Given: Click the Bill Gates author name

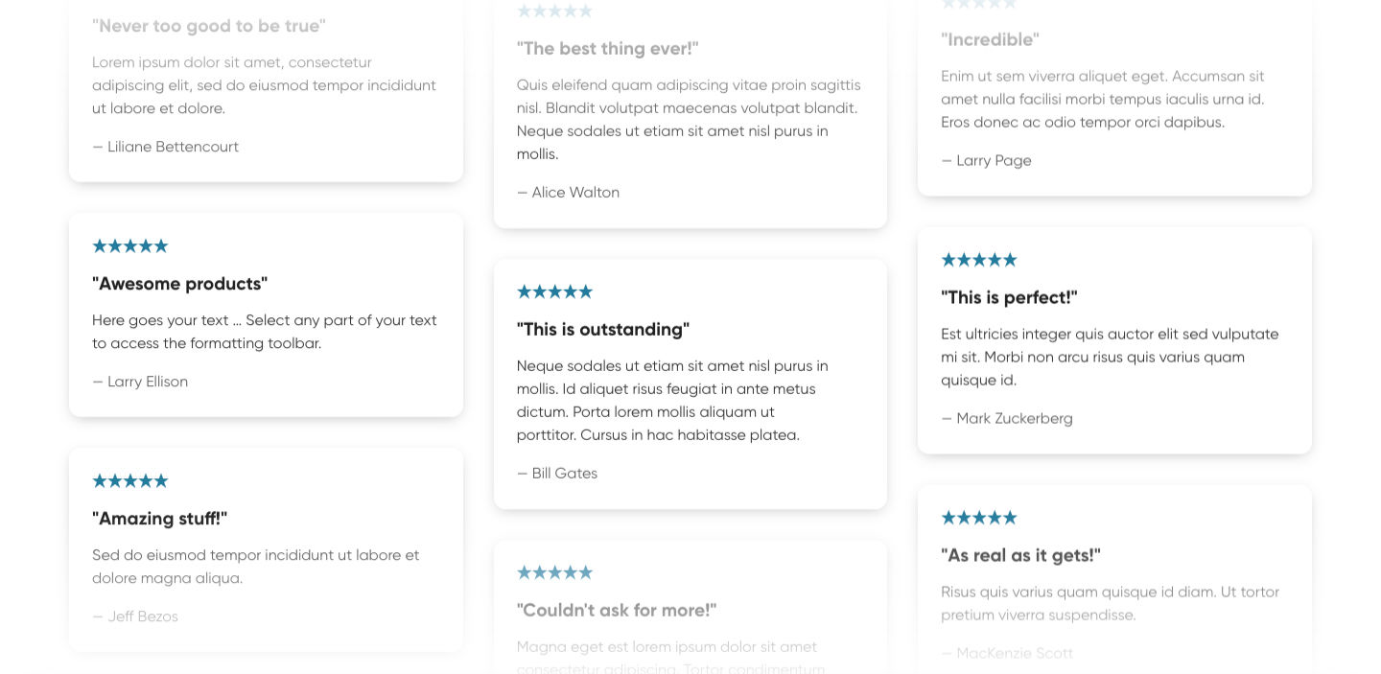Looking at the screenshot, I should [564, 474].
